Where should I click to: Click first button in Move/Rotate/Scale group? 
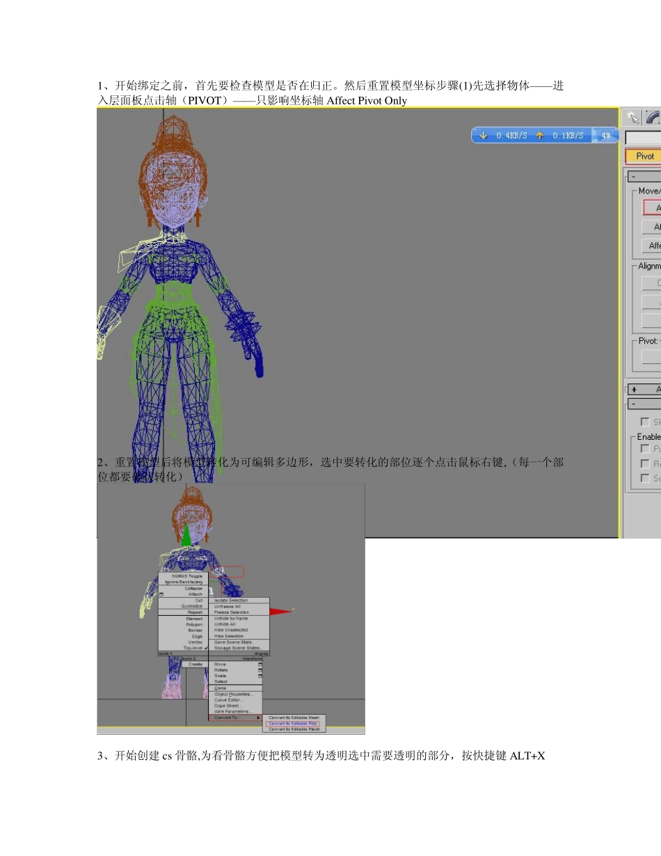tap(651, 208)
